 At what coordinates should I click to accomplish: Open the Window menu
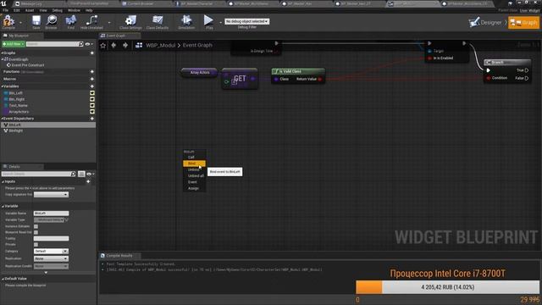tap(74, 10)
